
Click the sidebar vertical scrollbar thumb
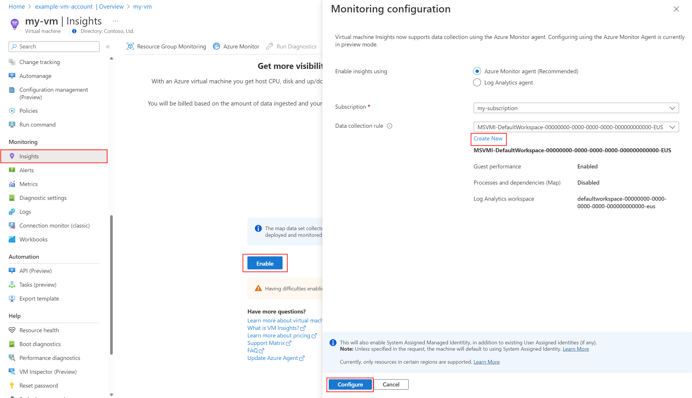coord(112,285)
